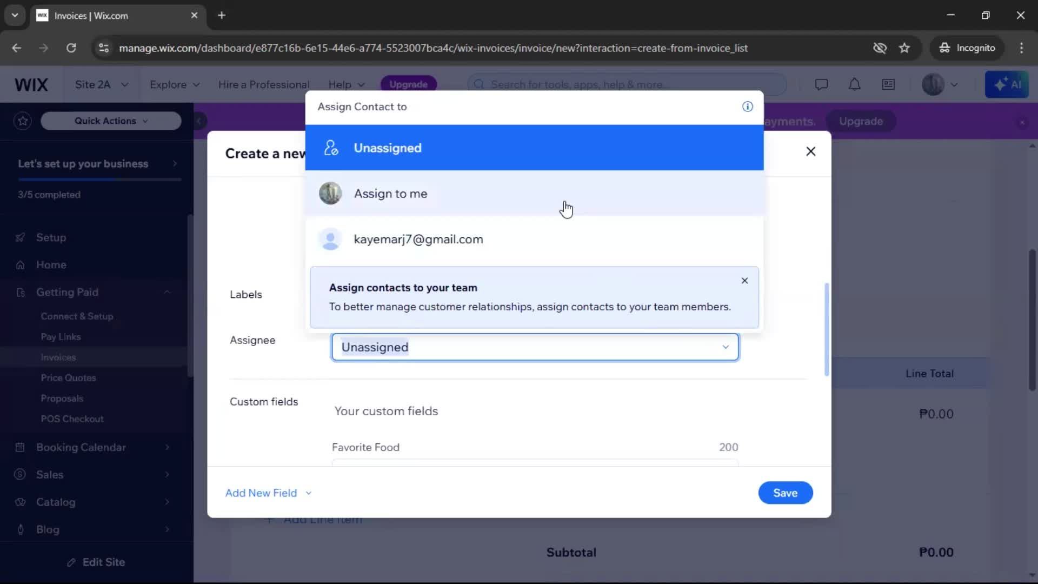Reload the browser page

point(71,48)
